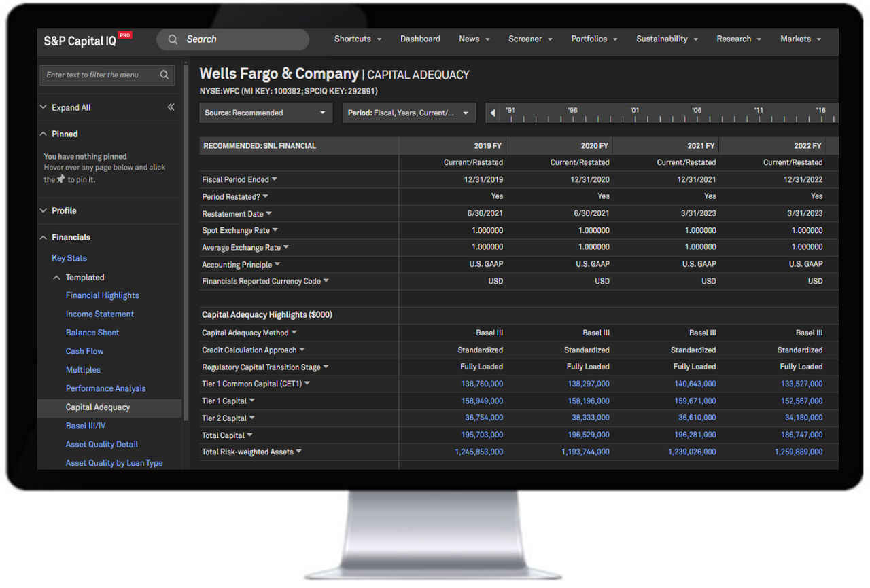Image resolution: width=870 pixels, height=588 pixels.
Task: Open the Period dropdown
Action: pyautogui.click(x=408, y=113)
